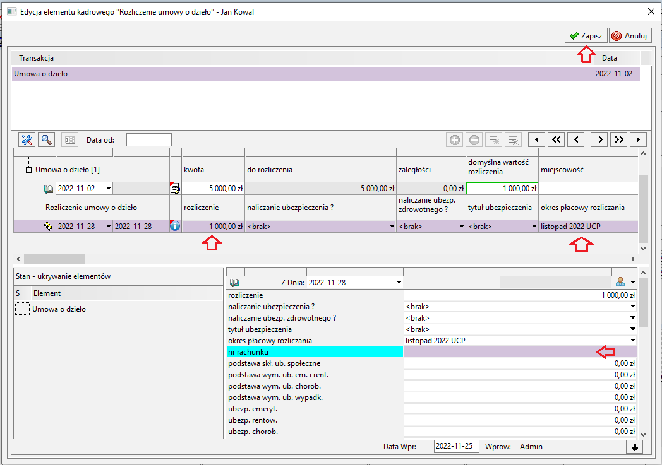Click the Anuluj cancel button

tap(630, 36)
